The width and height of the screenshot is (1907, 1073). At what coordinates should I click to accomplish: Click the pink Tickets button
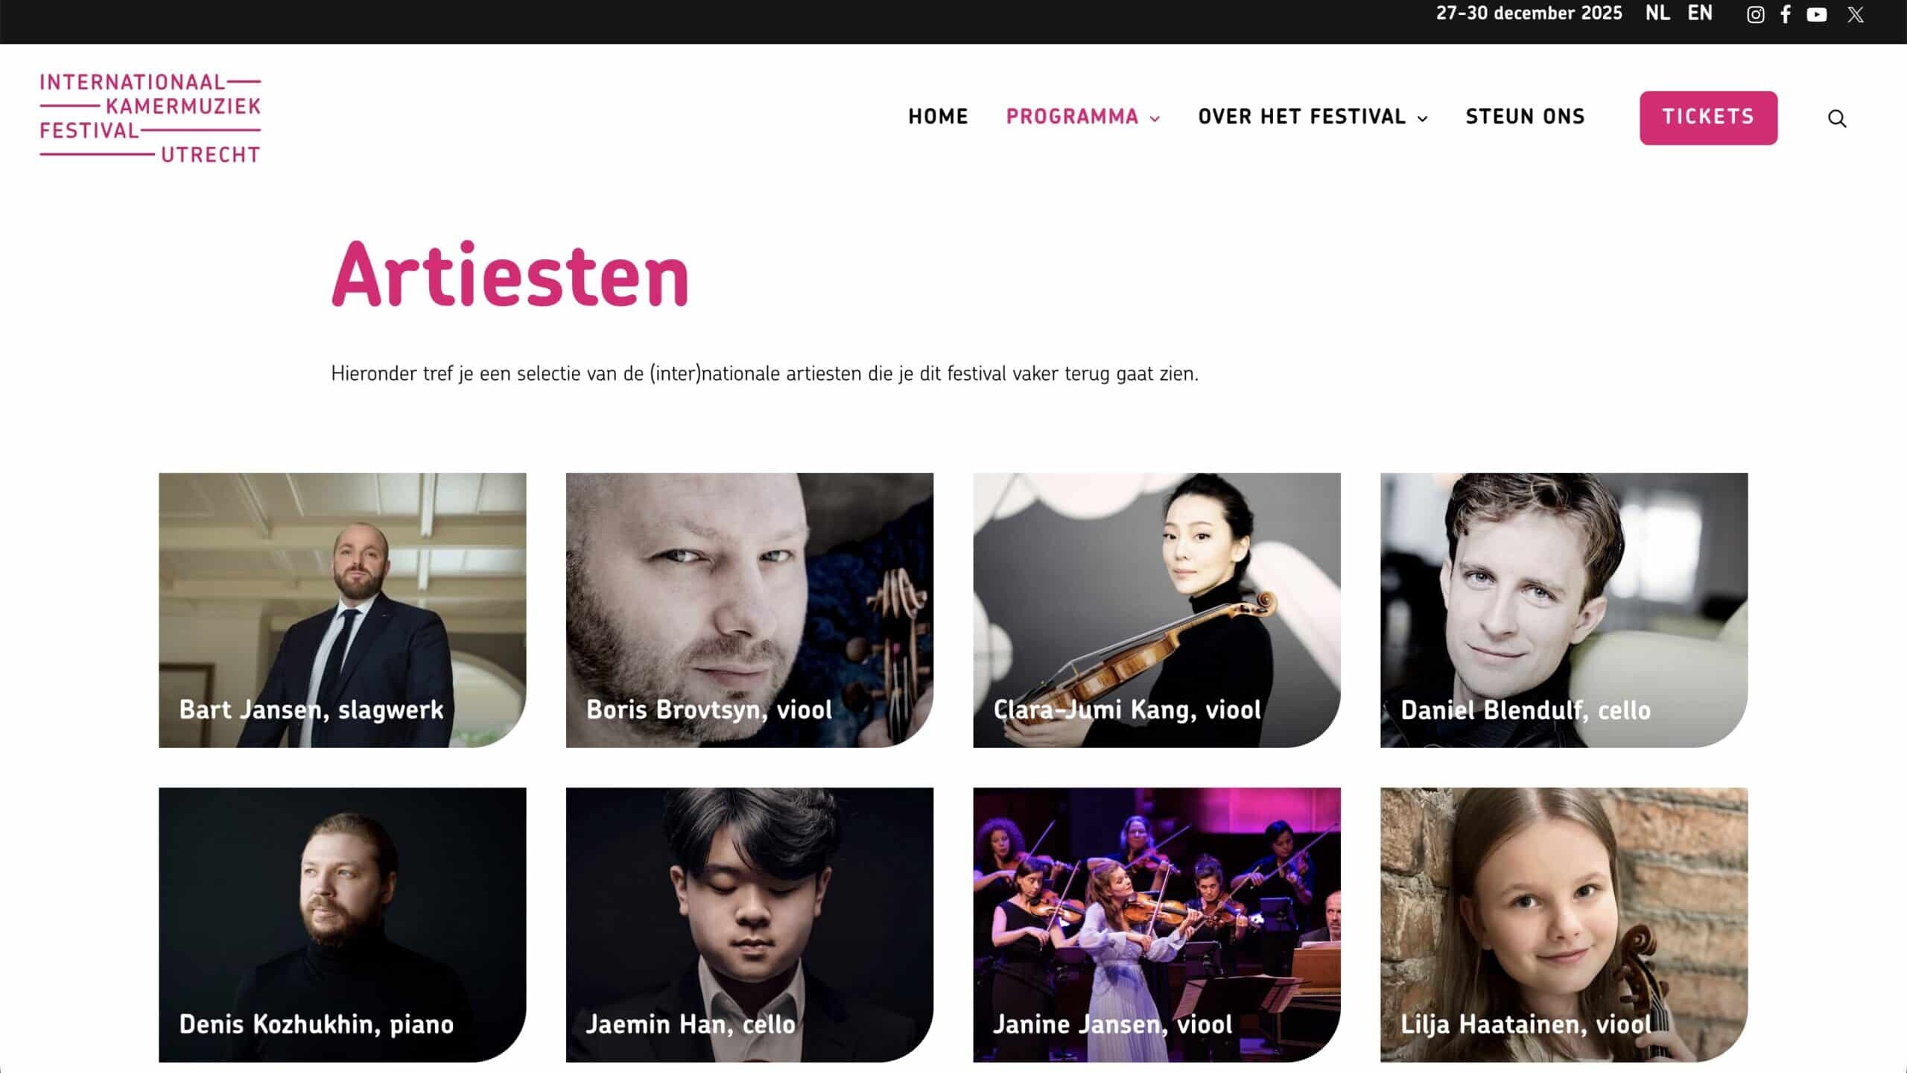1707,118
